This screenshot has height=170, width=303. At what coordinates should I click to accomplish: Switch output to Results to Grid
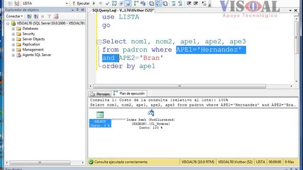[158, 3]
